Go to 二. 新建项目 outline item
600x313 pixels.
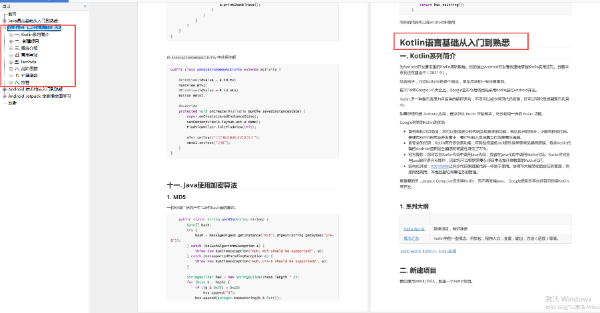coord(27,41)
